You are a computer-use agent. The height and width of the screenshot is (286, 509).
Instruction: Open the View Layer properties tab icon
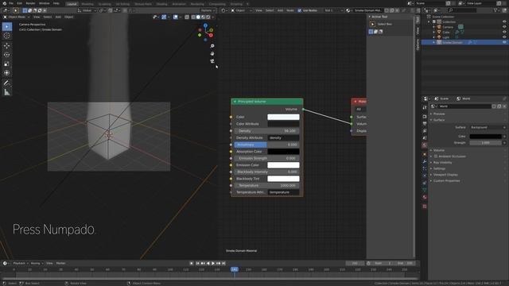tap(425, 130)
